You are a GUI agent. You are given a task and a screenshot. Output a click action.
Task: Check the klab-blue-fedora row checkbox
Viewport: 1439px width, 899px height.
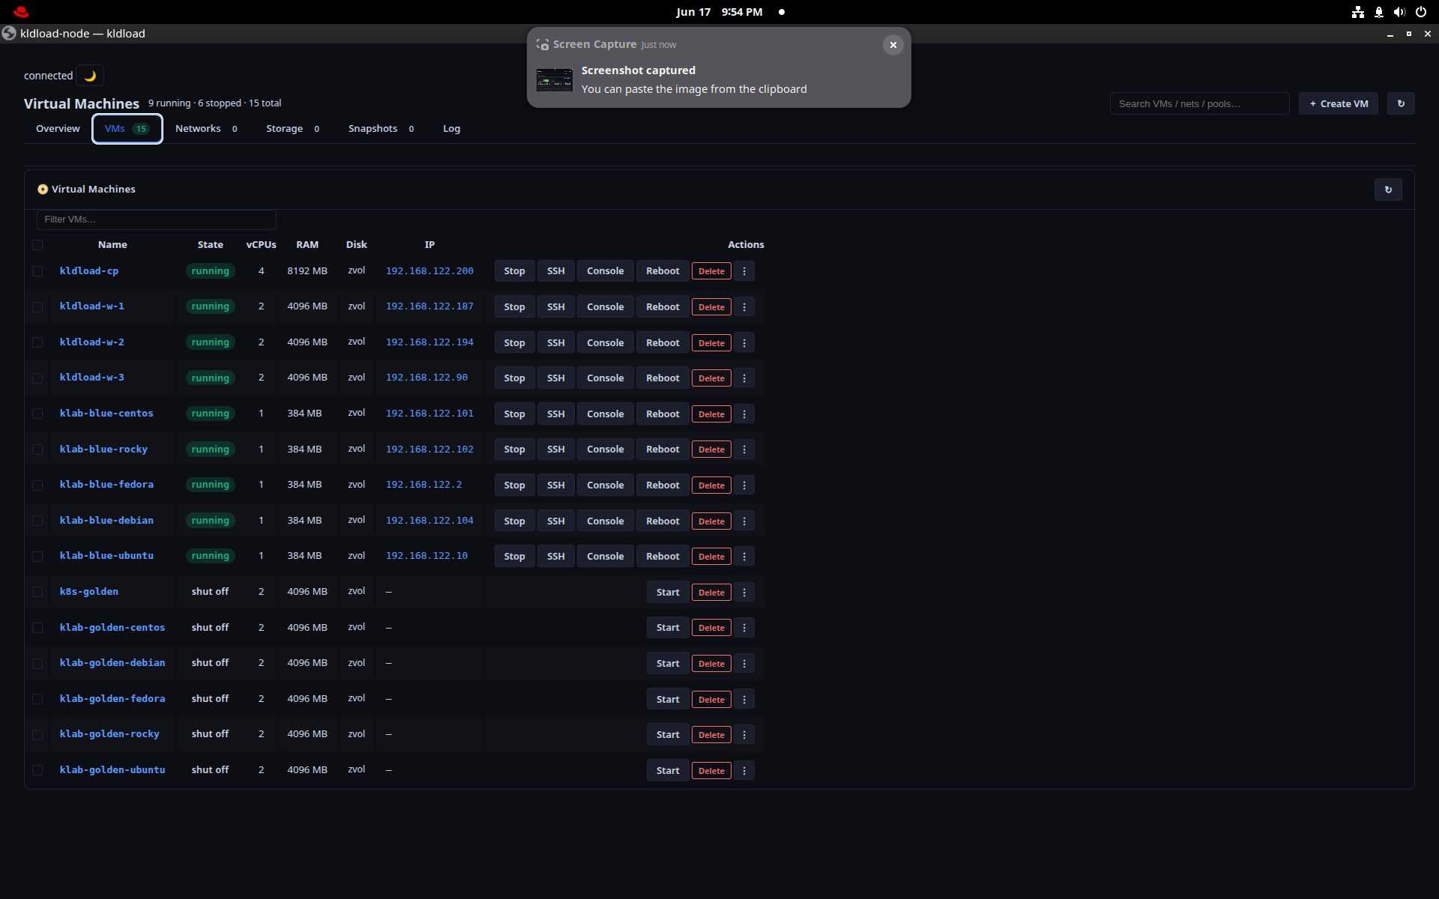point(37,485)
